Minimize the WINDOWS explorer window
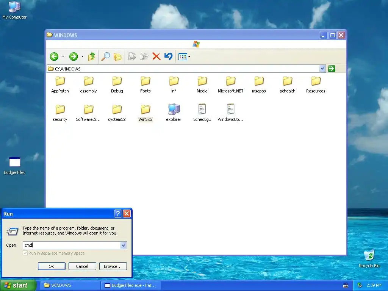The height and width of the screenshot is (291, 388). coord(323,35)
